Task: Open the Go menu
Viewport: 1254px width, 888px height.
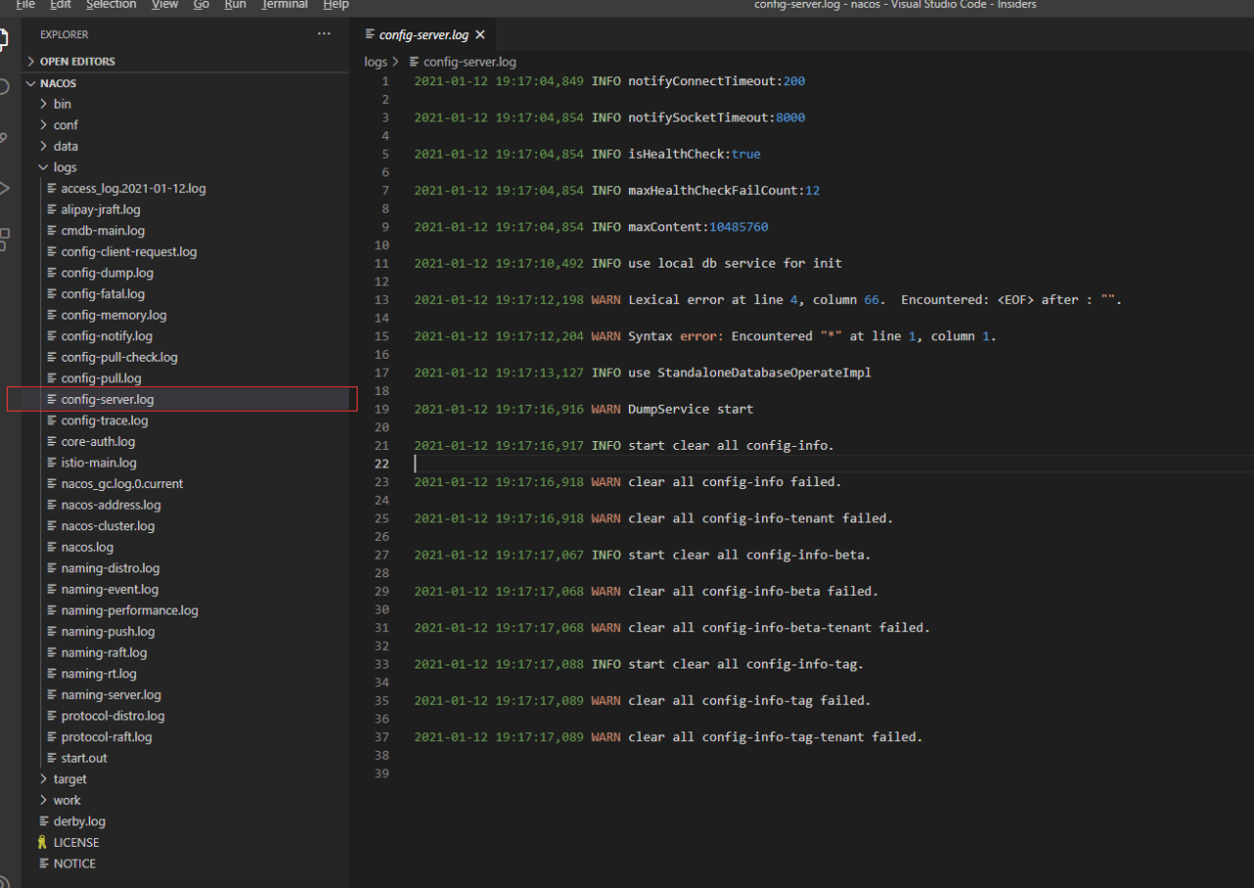Action: (201, 5)
